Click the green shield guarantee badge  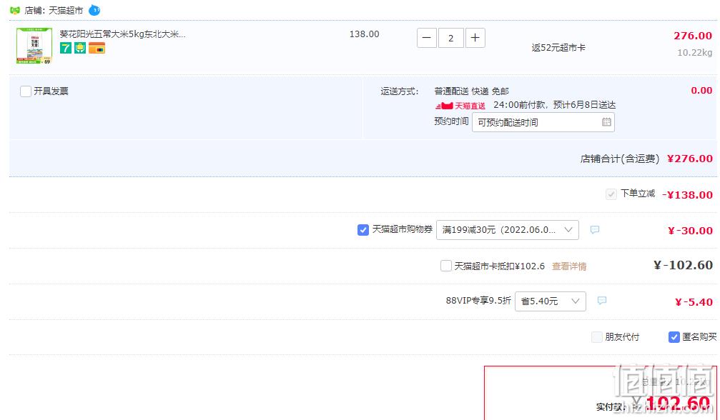(x=80, y=48)
